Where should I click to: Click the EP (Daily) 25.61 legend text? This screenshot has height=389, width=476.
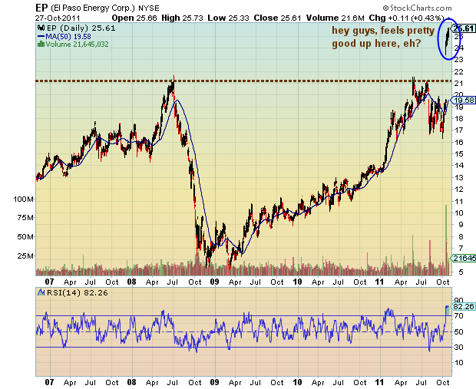pos(81,28)
